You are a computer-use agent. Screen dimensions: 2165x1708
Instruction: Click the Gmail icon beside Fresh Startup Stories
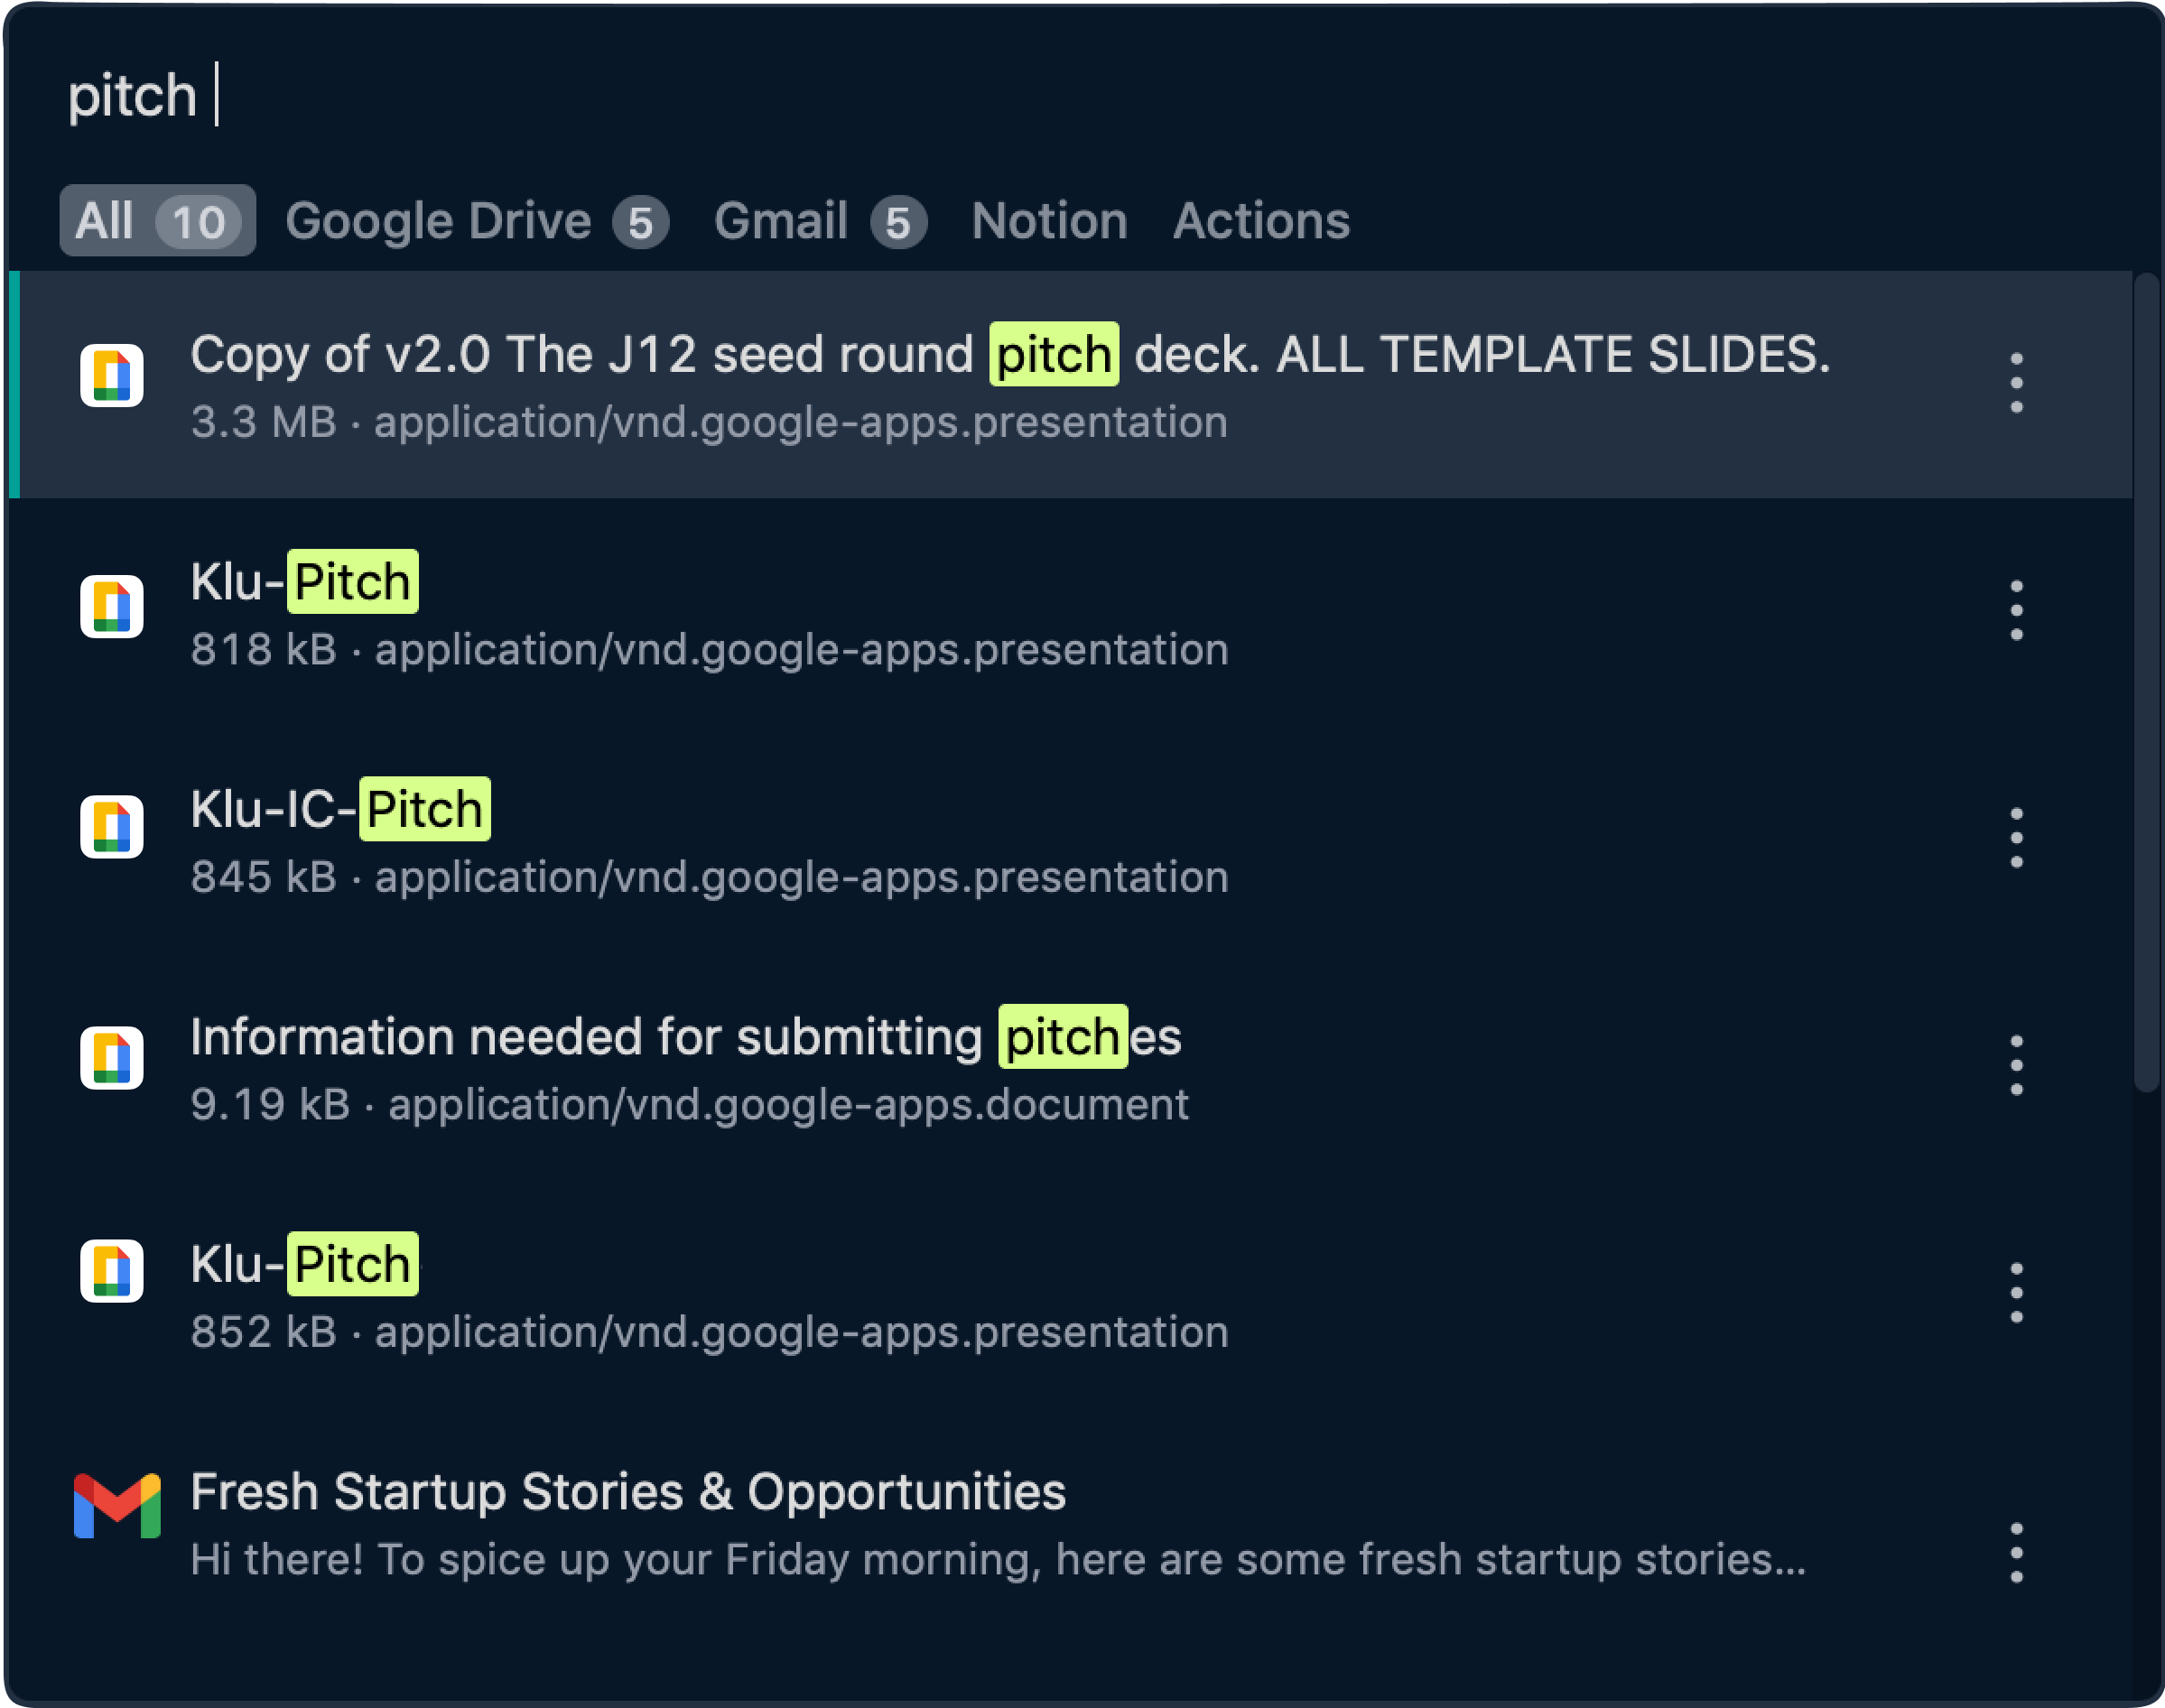(117, 1506)
